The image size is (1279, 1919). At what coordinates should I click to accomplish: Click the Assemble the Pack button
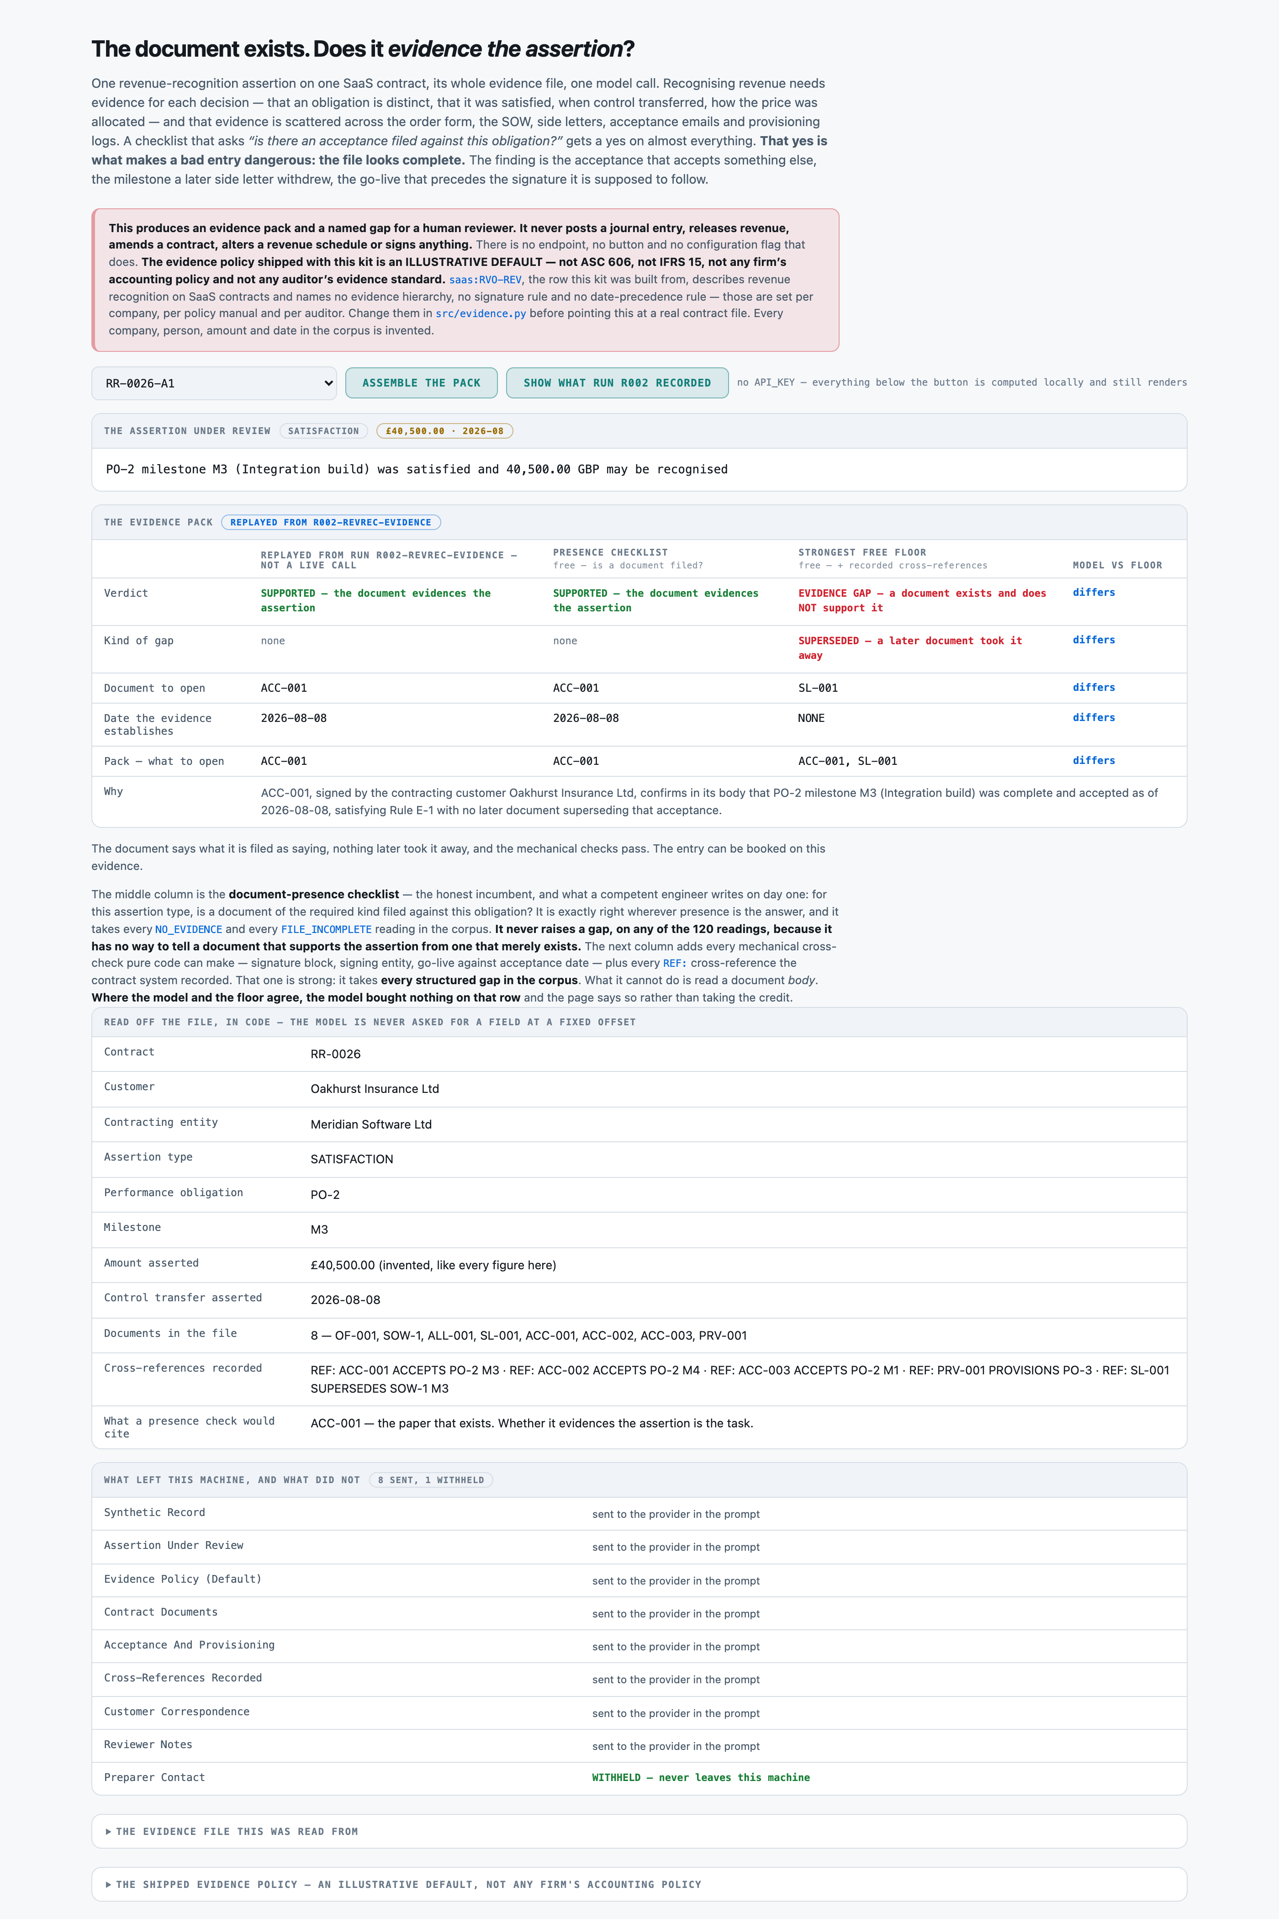pyautogui.click(x=421, y=383)
